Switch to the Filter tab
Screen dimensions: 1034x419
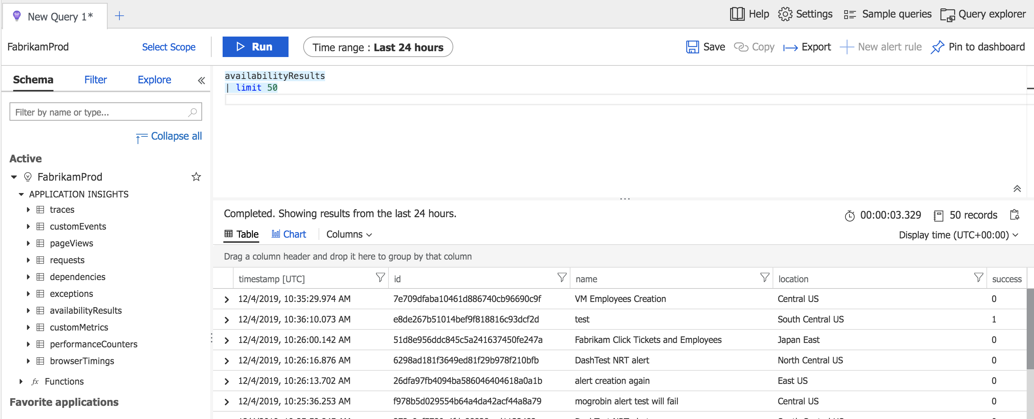point(95,80)
